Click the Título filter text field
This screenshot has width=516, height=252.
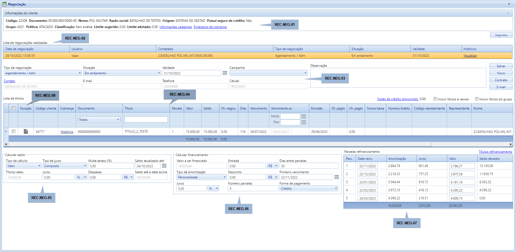146,119
